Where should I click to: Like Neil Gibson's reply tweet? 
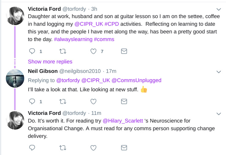point(94,101)
